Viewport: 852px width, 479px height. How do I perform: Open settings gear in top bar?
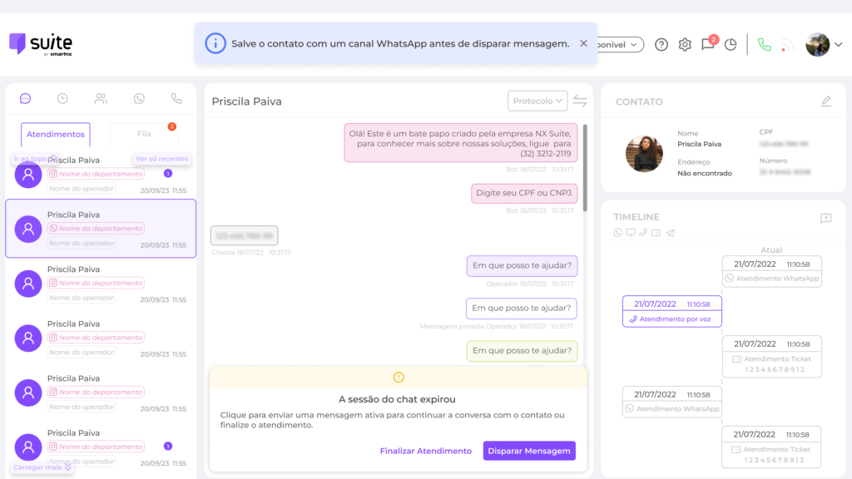point(685,45)
